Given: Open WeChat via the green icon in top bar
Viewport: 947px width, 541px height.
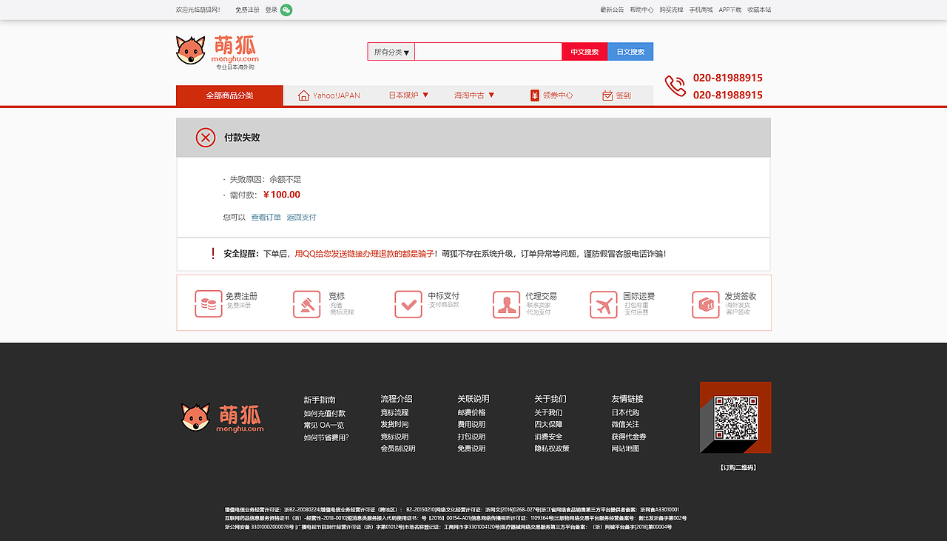Looking at the screenshot, I should click(x=287, y=10).
